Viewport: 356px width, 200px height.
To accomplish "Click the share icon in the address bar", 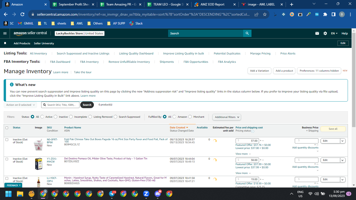I will pos(256,15).
